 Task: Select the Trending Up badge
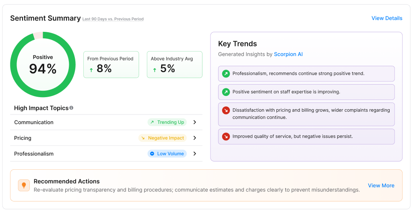167,122
